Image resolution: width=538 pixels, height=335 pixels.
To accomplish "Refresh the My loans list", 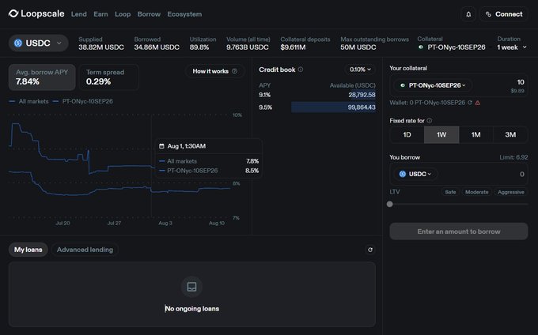I will pos(370,250).
